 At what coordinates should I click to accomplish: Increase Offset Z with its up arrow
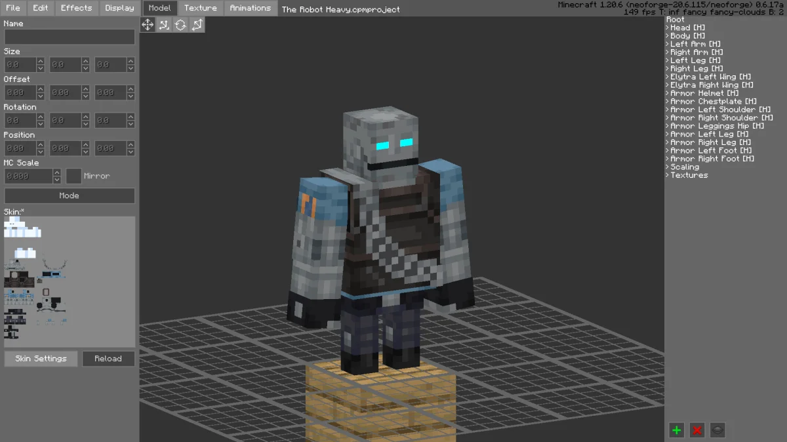click(x=131, y=89)
